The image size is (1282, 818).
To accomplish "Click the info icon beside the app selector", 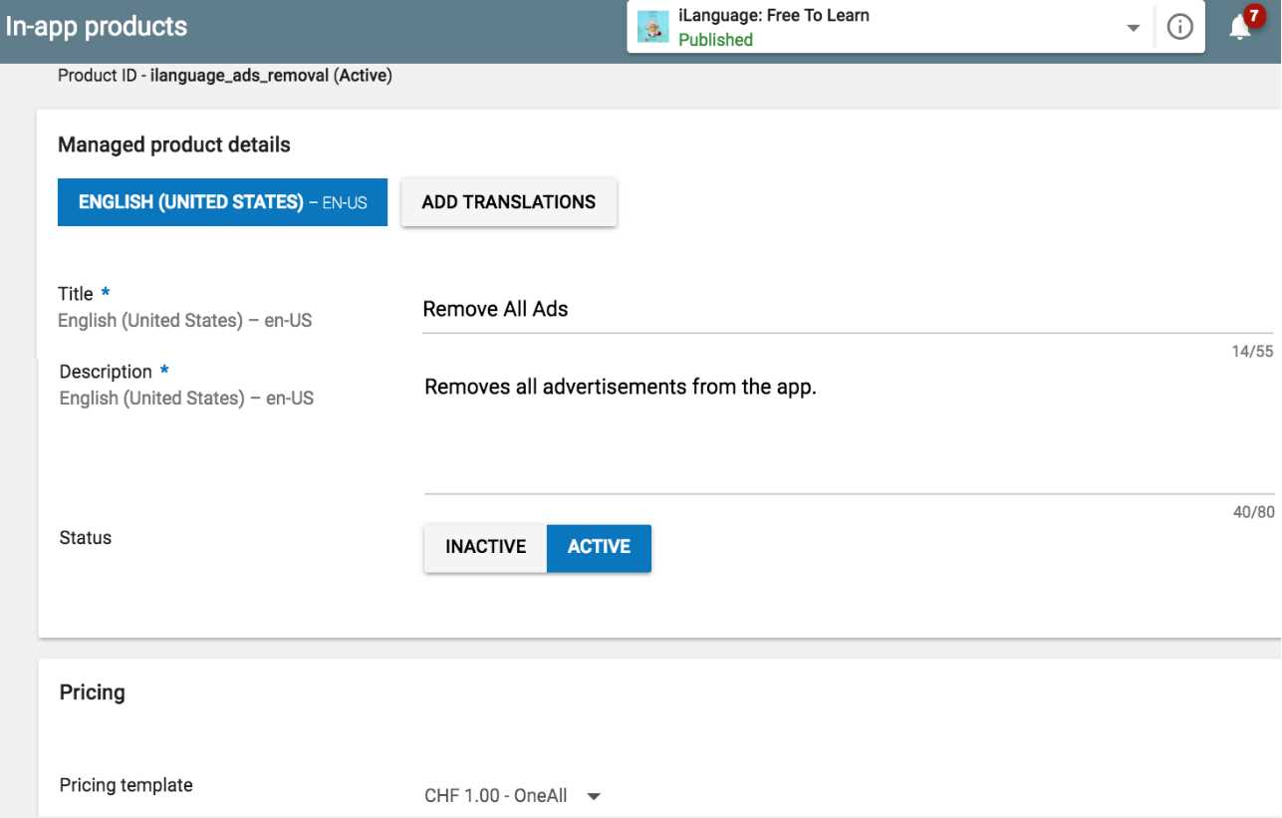I will pyautogui.click(x=1179, y=26).
